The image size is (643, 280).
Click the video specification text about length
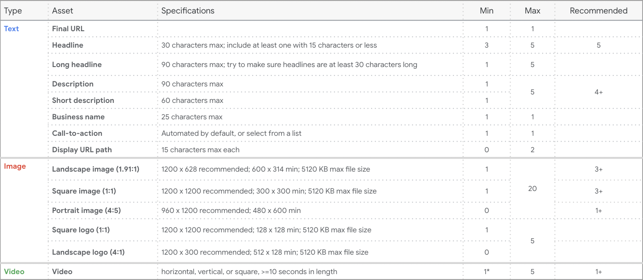(x=249, y=272)
